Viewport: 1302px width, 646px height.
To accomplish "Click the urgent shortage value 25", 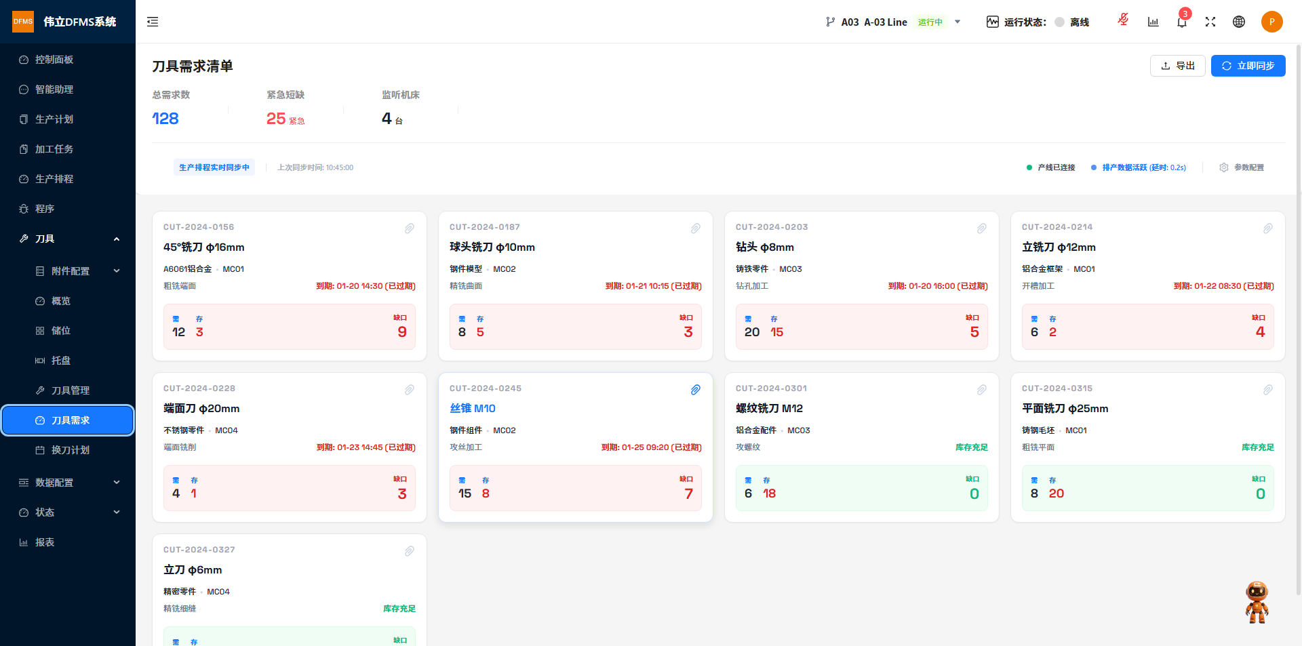I will click(x=276, y=119).
